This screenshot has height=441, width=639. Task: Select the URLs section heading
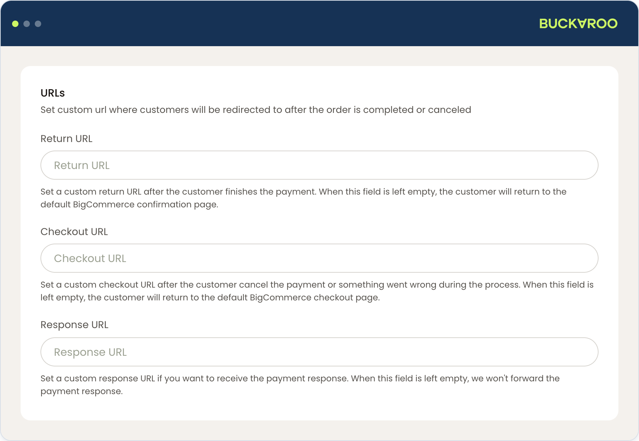pos(53,93)
